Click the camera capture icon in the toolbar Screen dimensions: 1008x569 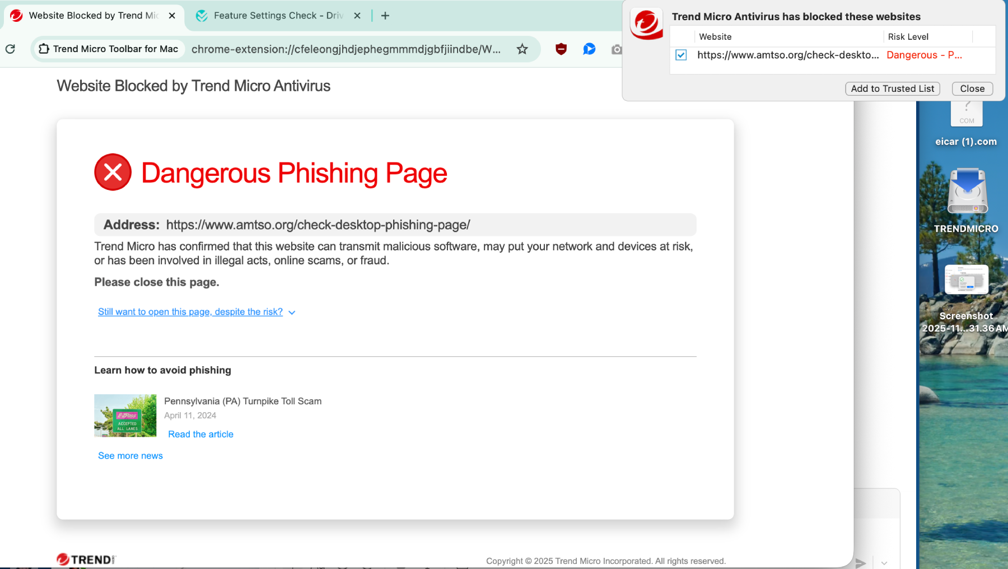(x=617, y=49)
